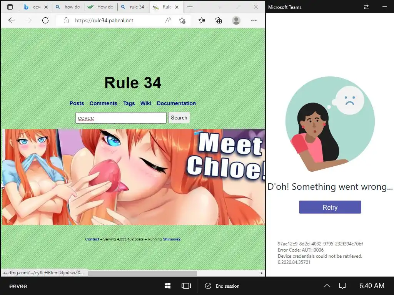394x295 pixels.
Task: Open the Documentation link
Action: pos(176,103)
